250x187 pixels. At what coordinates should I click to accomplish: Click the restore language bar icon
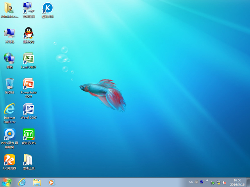click(207, 180)
